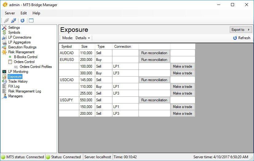The image size is (254, 161).
Task: Select B-Books Control under Risk Management
Action: [25, 57]
